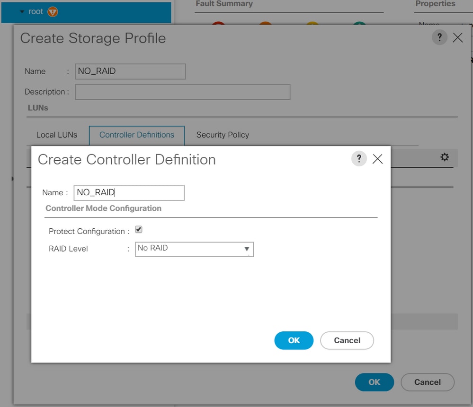Open help for Create Storage Profile dialog
This screenshot has width=473, height=407.
[439, 37]
